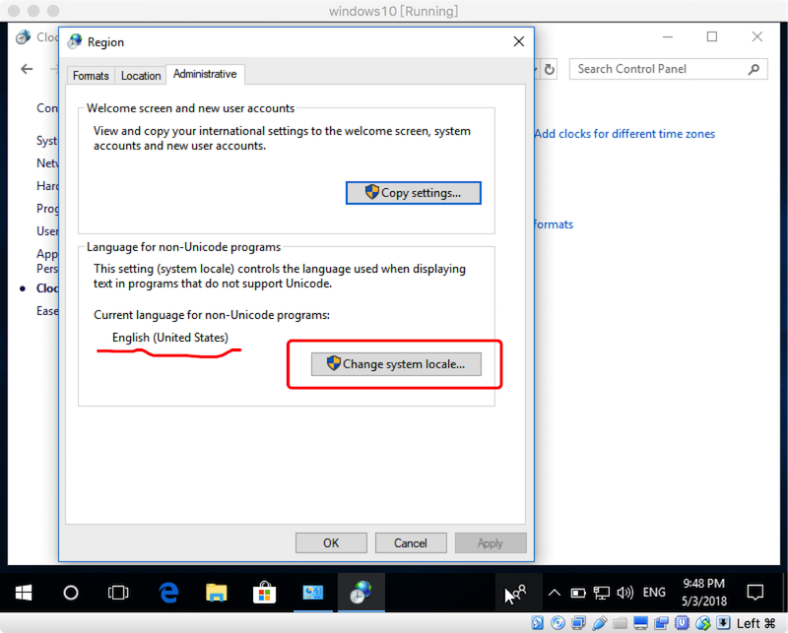Open Microsoft Store from taskbar
Viewport: 788px width, 633px height.
(x=264, y=593)
